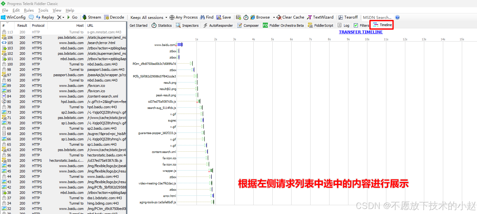This screenshot has height=214, width=477.
Task: Click the guarantee-popper_b82f233.js timeline entry
Action: click(157, 133)
